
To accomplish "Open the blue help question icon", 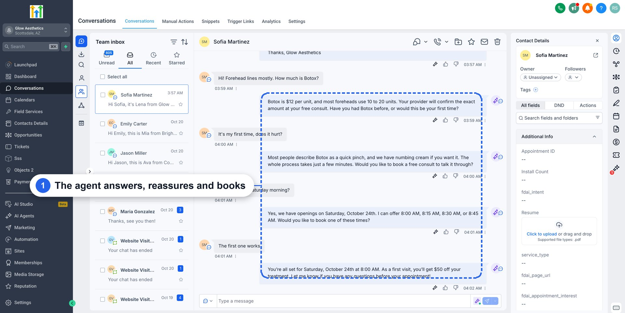I will [601, 8].
